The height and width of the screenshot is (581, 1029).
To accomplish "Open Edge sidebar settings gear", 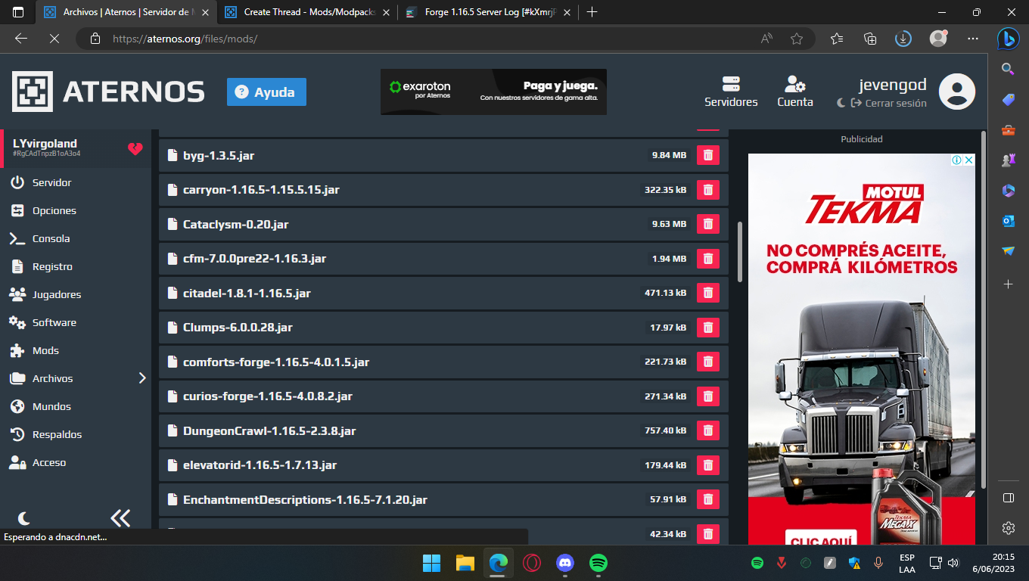I will pos(1008,528).
